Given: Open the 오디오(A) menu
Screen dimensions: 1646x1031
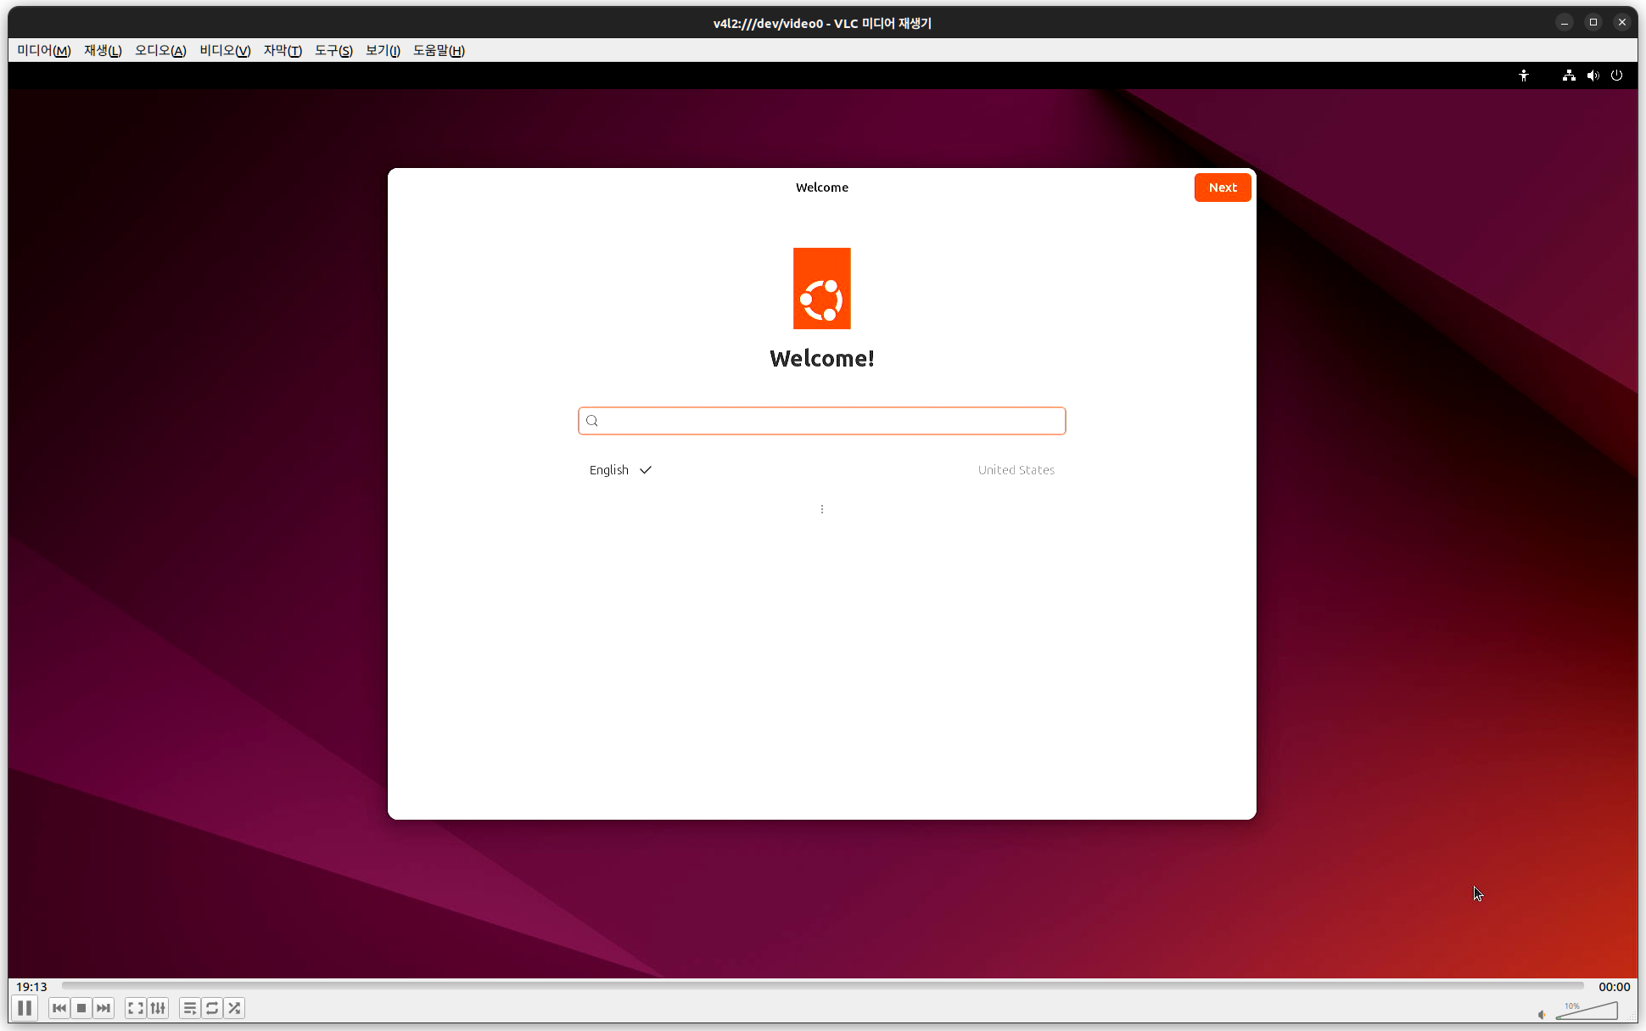Looking at the screenshot, I should tap(160, 50).
